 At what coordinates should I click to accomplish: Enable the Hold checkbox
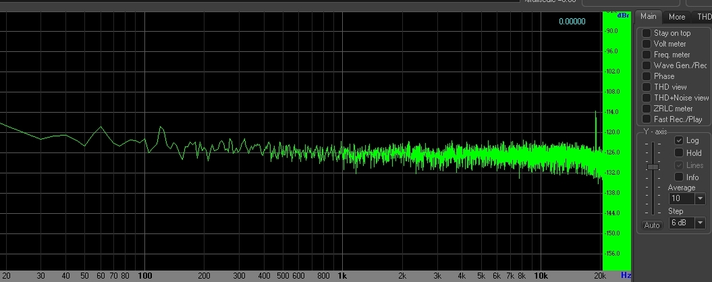[x=679, y=152]
